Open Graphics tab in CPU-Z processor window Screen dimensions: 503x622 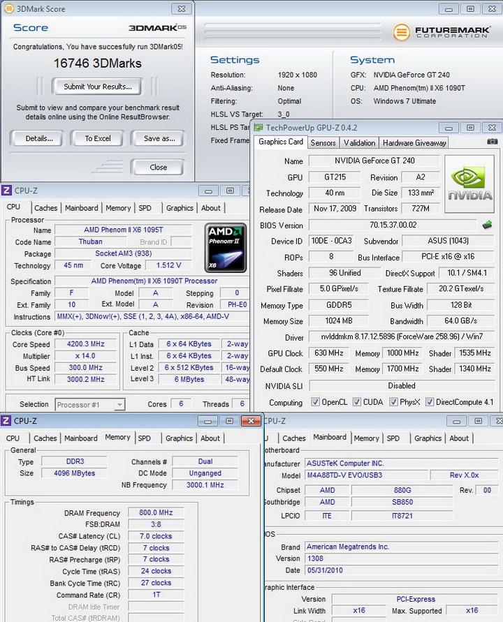180,208
